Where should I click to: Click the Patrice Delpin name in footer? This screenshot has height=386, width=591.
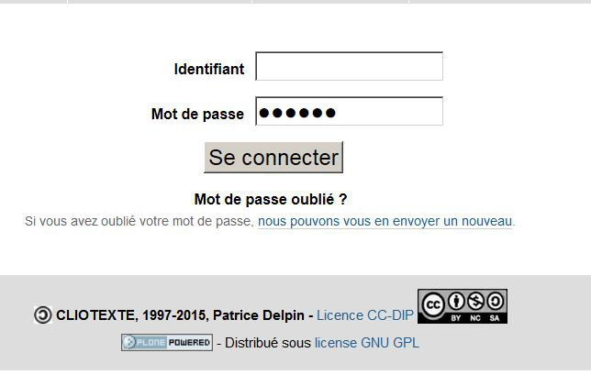click(259, 315)
